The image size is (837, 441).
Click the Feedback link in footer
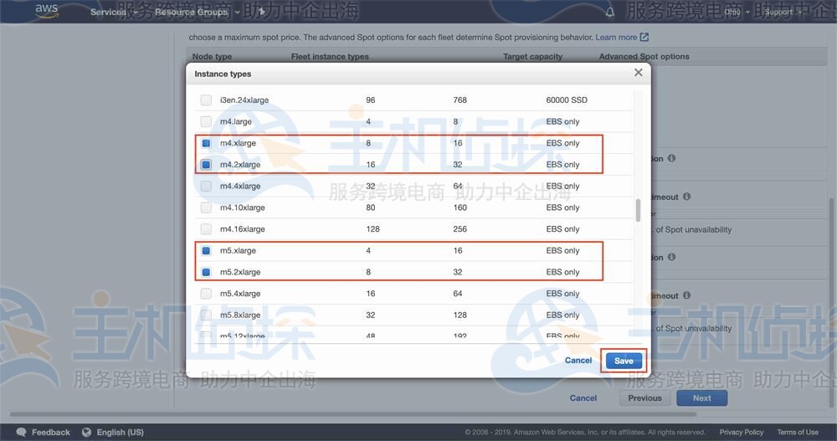(51, 432)
